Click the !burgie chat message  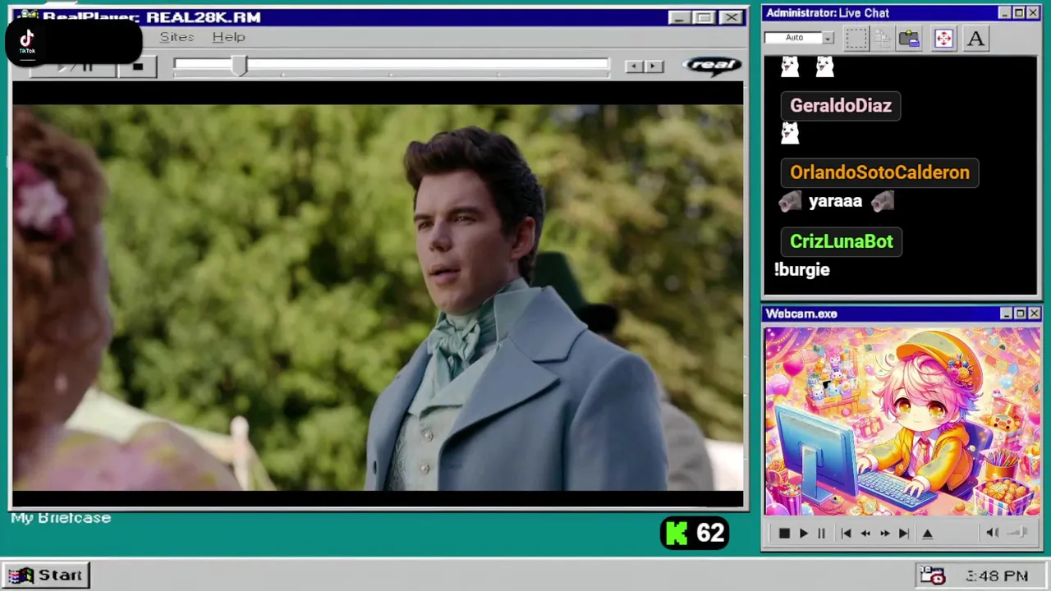tap(802, 270)
